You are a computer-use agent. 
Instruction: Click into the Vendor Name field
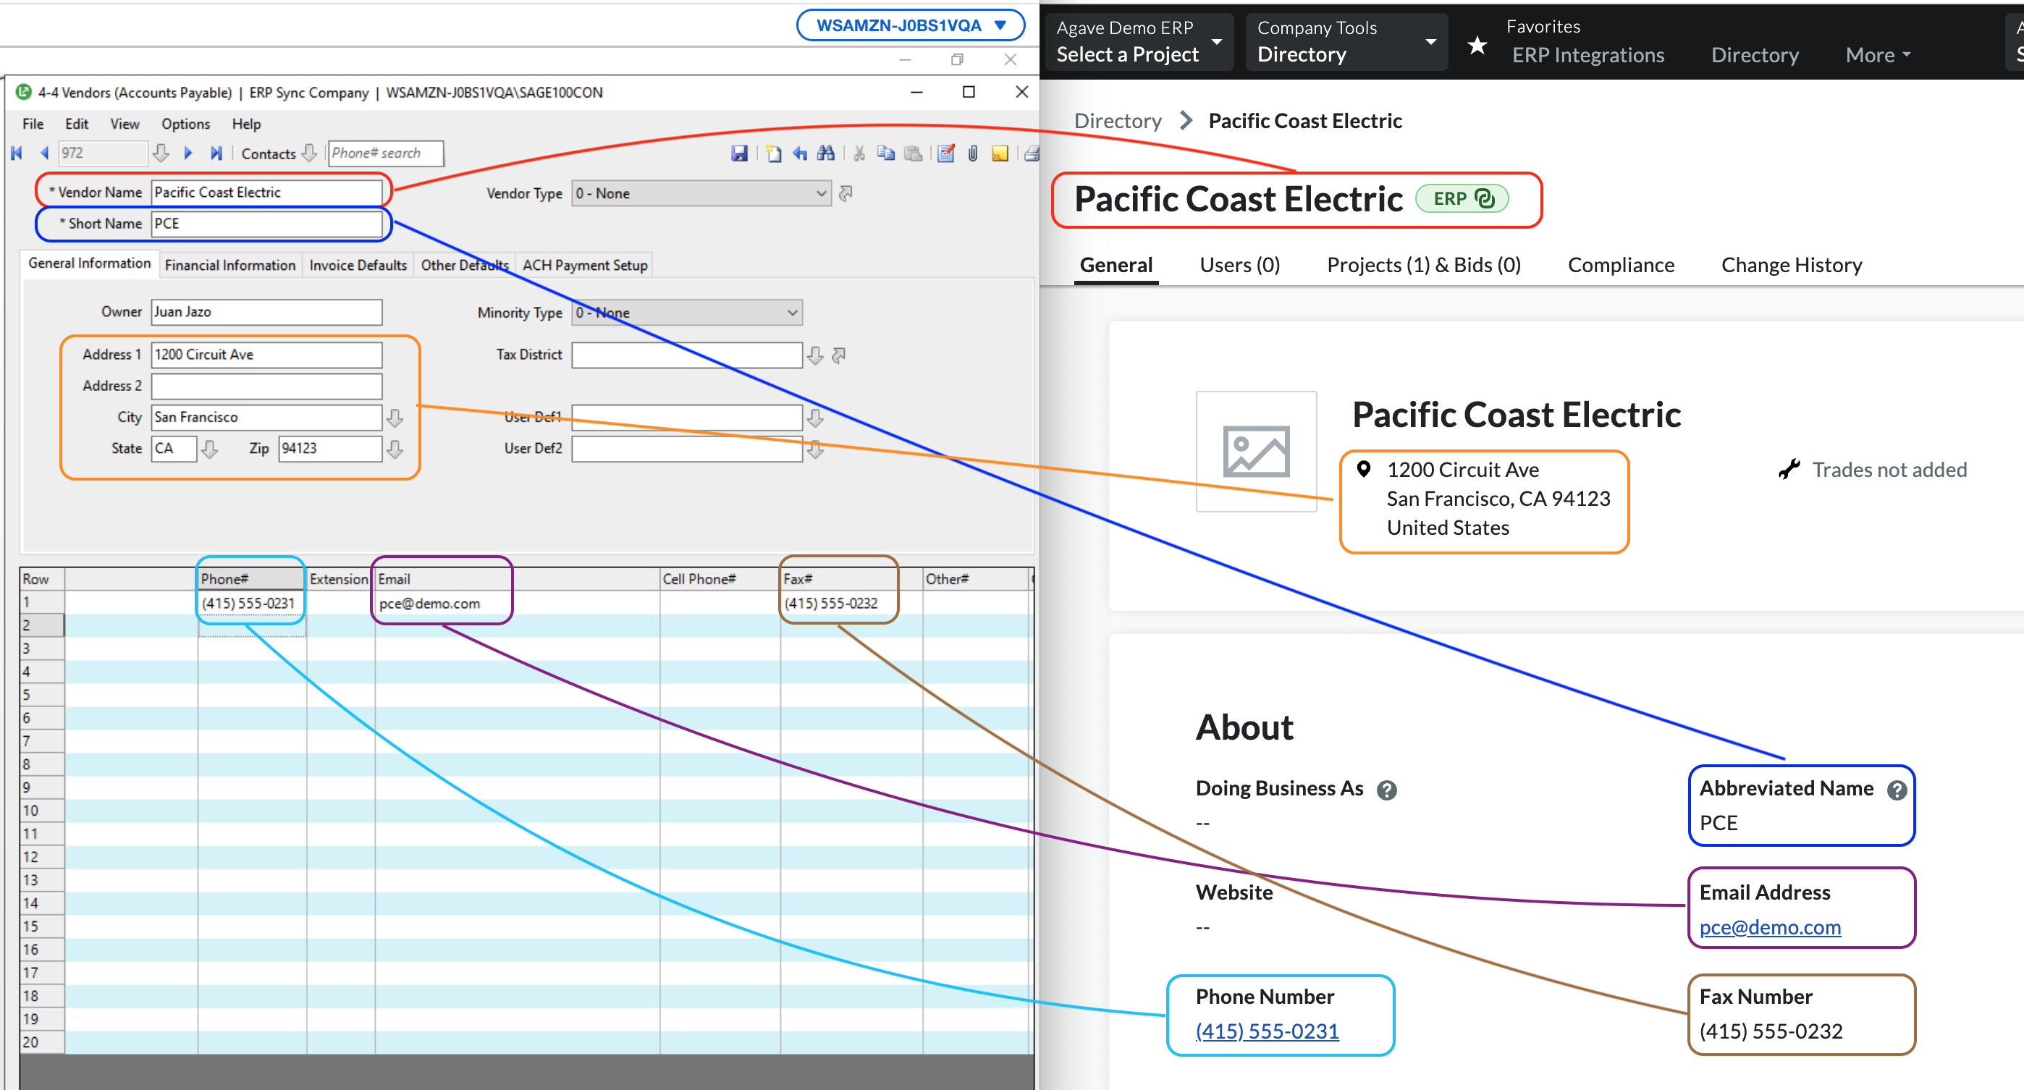click(x=266, y=193)
